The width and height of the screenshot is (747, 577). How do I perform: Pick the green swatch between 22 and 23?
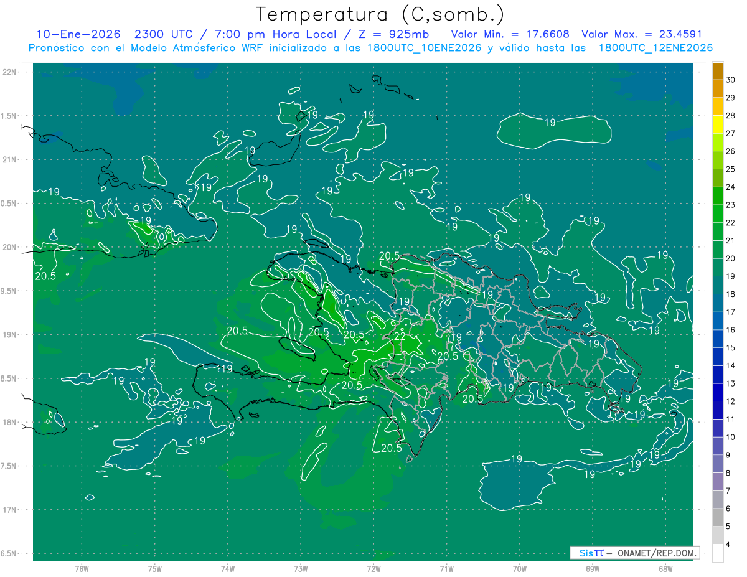718,214
